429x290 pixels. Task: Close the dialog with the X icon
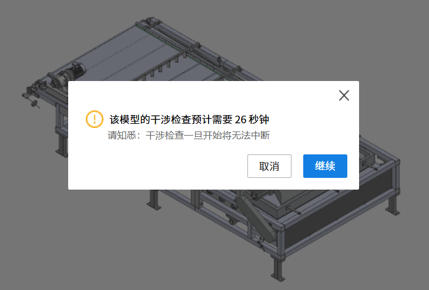[344, 95]
